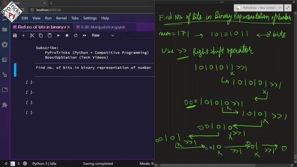This screenshot has width=297, height=167.
Task: Click the OneNote window top drag dots
Action: (222, 2)
